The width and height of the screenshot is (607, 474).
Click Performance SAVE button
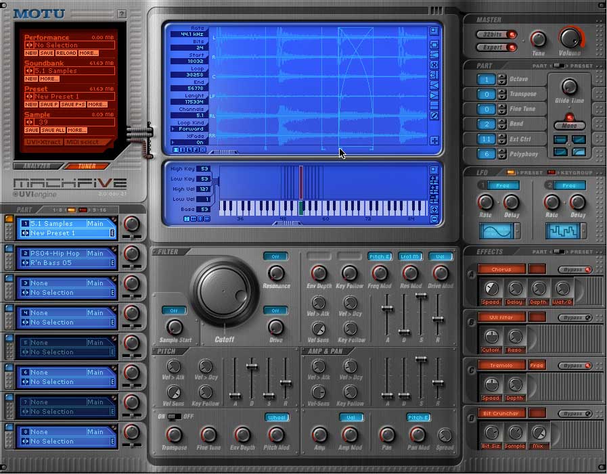coord(47,53)
